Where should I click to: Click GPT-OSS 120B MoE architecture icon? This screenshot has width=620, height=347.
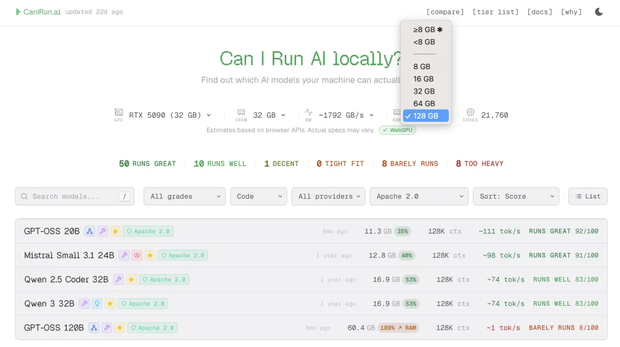(94, 327)
